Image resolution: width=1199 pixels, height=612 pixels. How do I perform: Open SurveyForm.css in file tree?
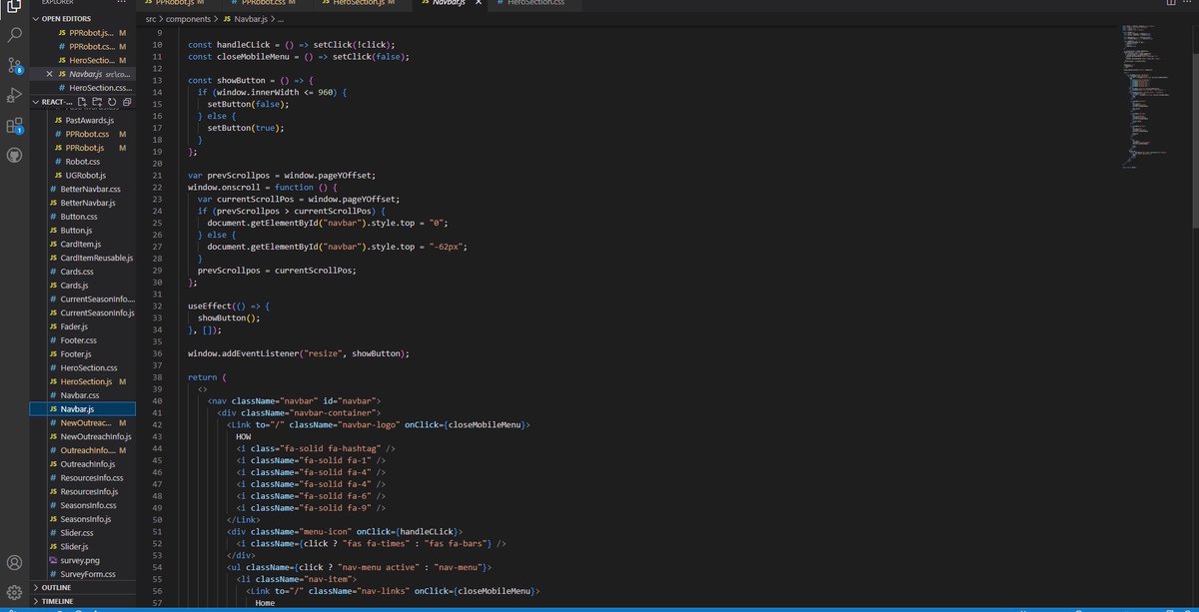pos(83,574)
